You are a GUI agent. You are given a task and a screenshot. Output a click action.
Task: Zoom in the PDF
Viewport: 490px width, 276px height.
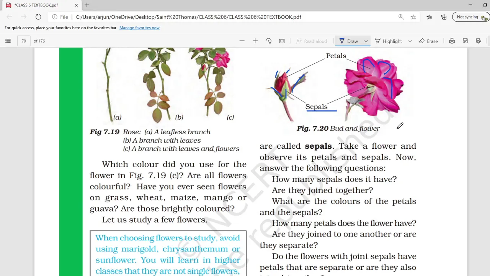coord(255,41)
